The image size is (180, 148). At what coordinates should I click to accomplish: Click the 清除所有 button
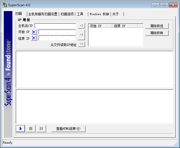157,33
